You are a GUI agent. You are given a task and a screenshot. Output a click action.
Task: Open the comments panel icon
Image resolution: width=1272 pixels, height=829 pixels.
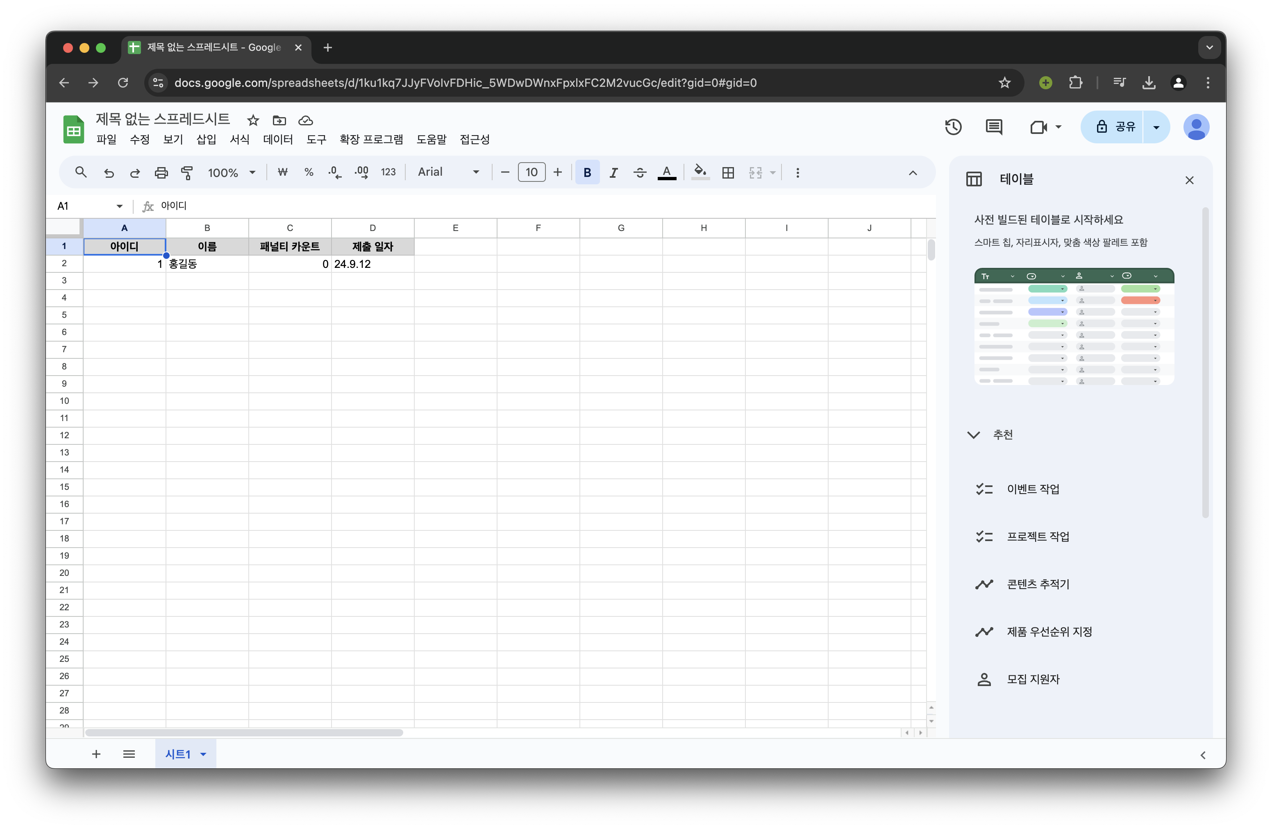point(994,127)
